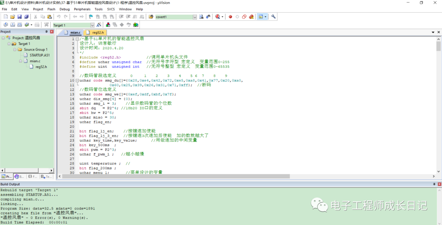Toggle bookmark with the flag icon
This screenshot has width=442, height=225.
click(90, 17)
